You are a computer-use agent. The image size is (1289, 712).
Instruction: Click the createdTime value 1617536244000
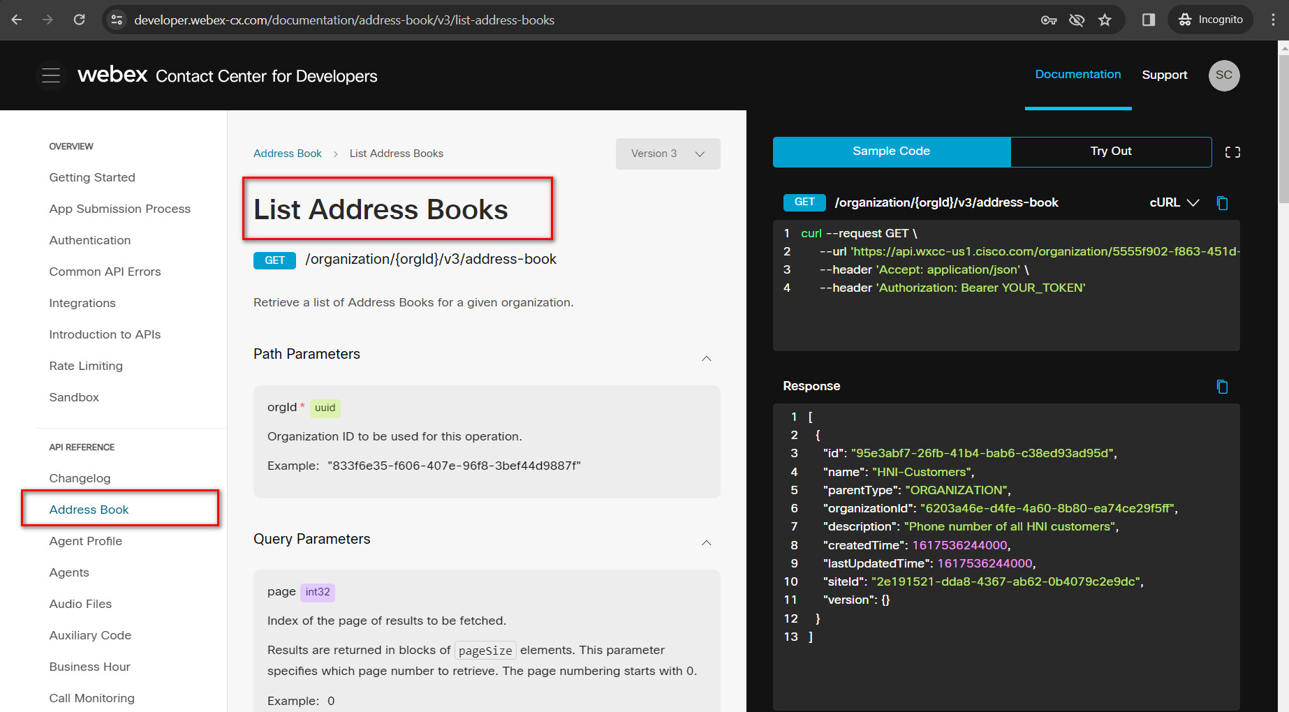pyautogui.click(x=960, y=545)
